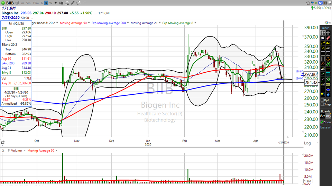Click the 1.7M volume value label

(x=307, y=181)
